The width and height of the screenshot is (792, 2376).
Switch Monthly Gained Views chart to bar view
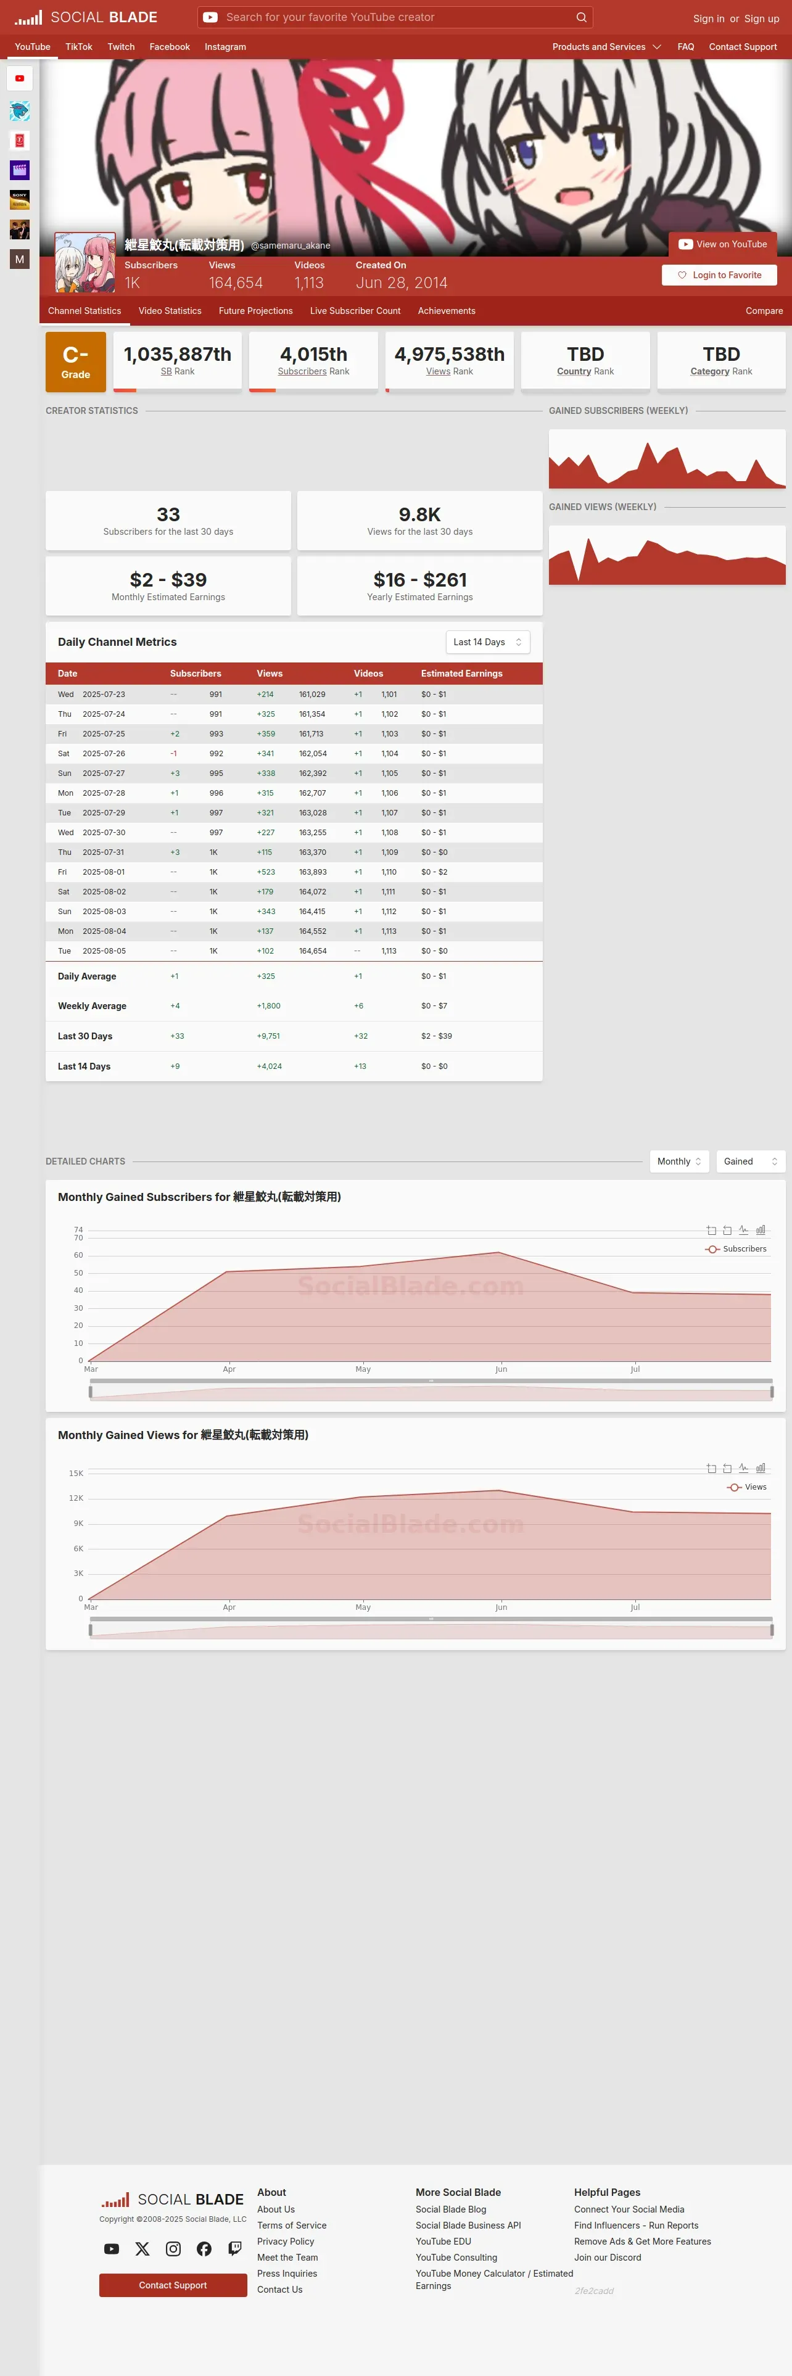(x=761, y=1469)
